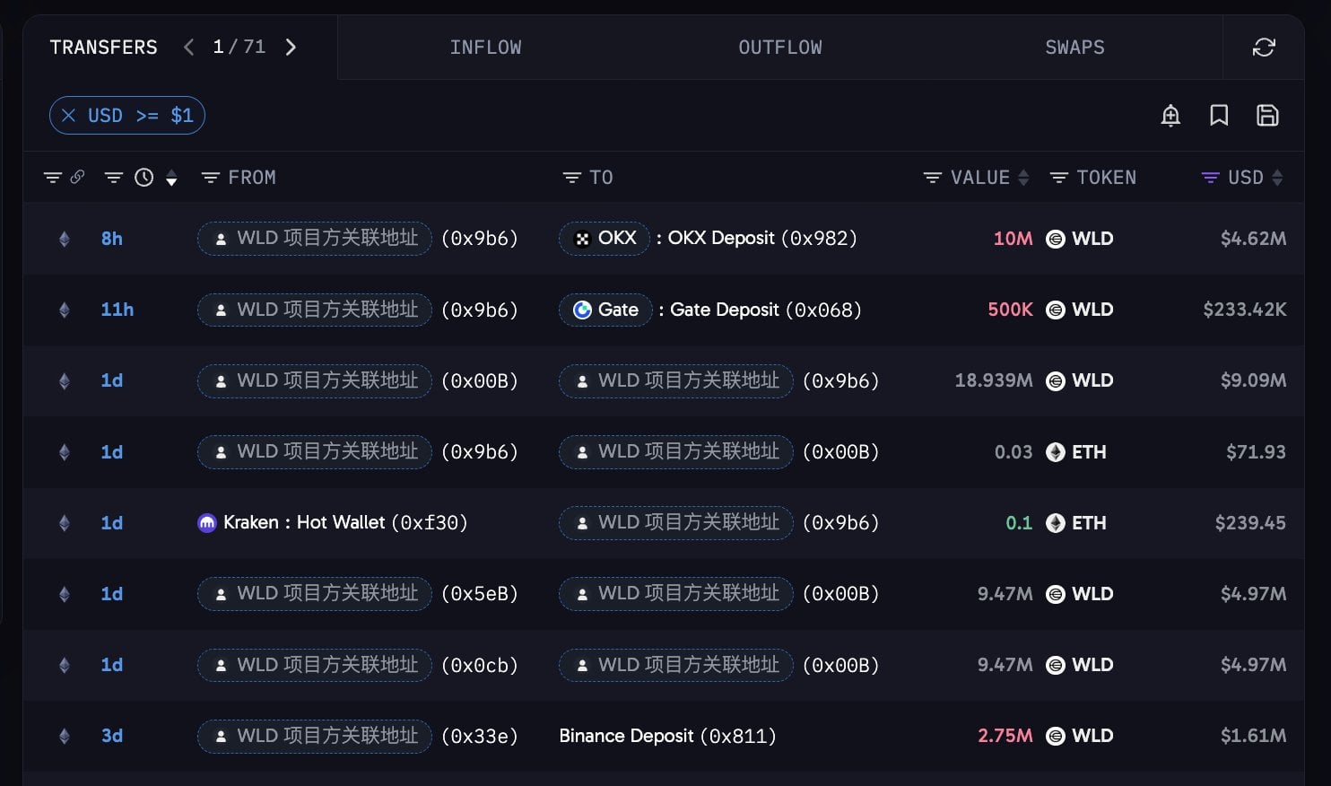Click the ETH token in the 0.1 row
1331x786 pixels.
click(1076, 523)
